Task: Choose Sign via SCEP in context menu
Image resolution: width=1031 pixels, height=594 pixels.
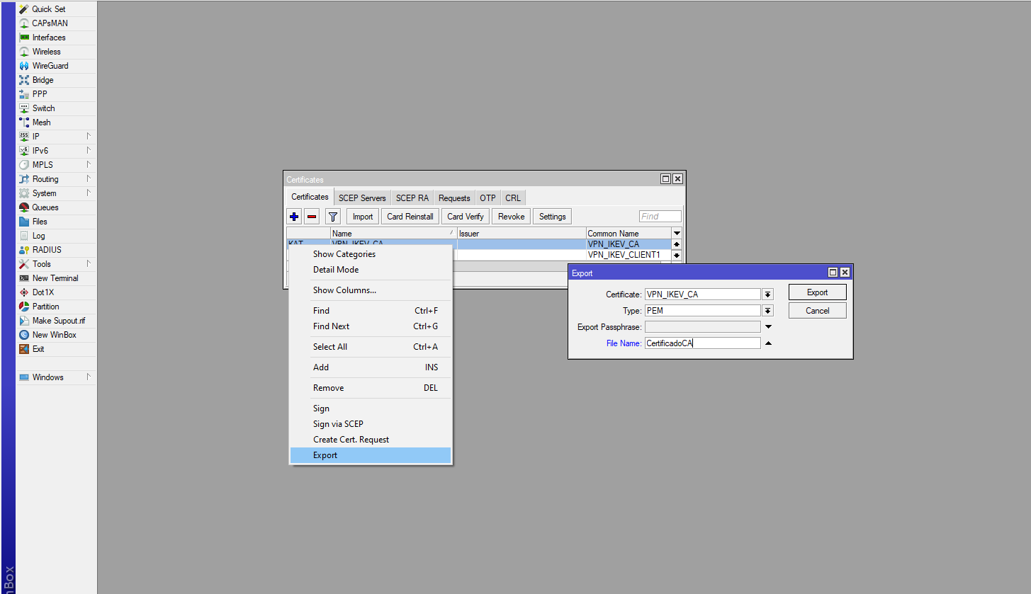Action: (371, 424)
